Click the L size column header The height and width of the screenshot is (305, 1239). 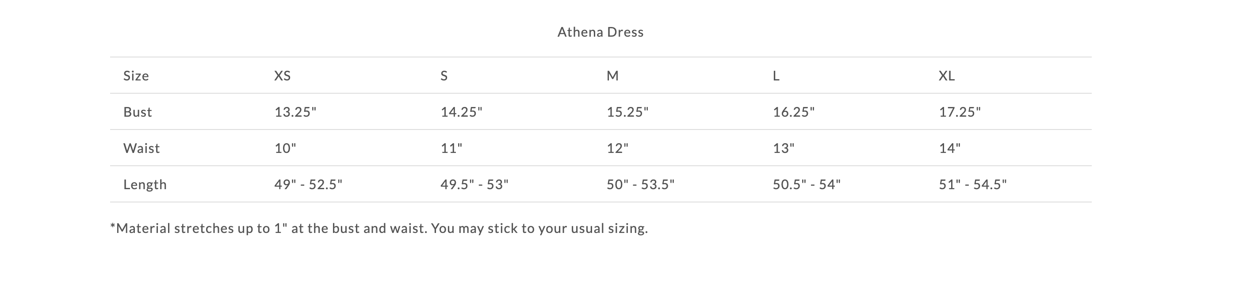coord(776,76)
